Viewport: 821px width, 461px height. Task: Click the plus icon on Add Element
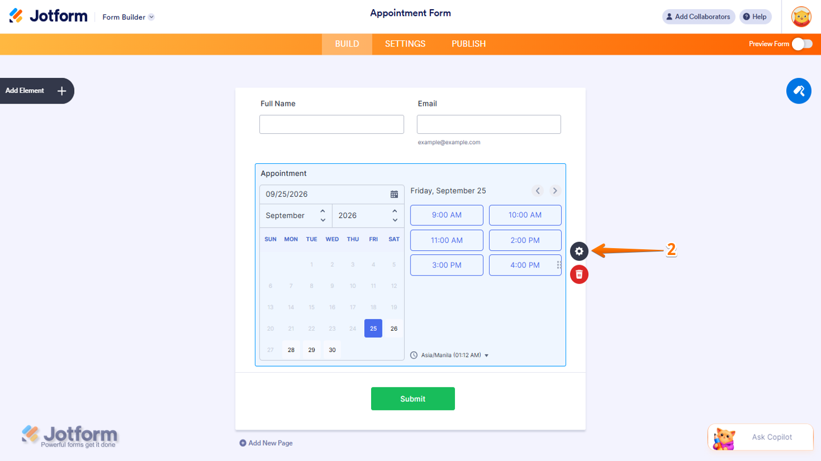point(62,90)
